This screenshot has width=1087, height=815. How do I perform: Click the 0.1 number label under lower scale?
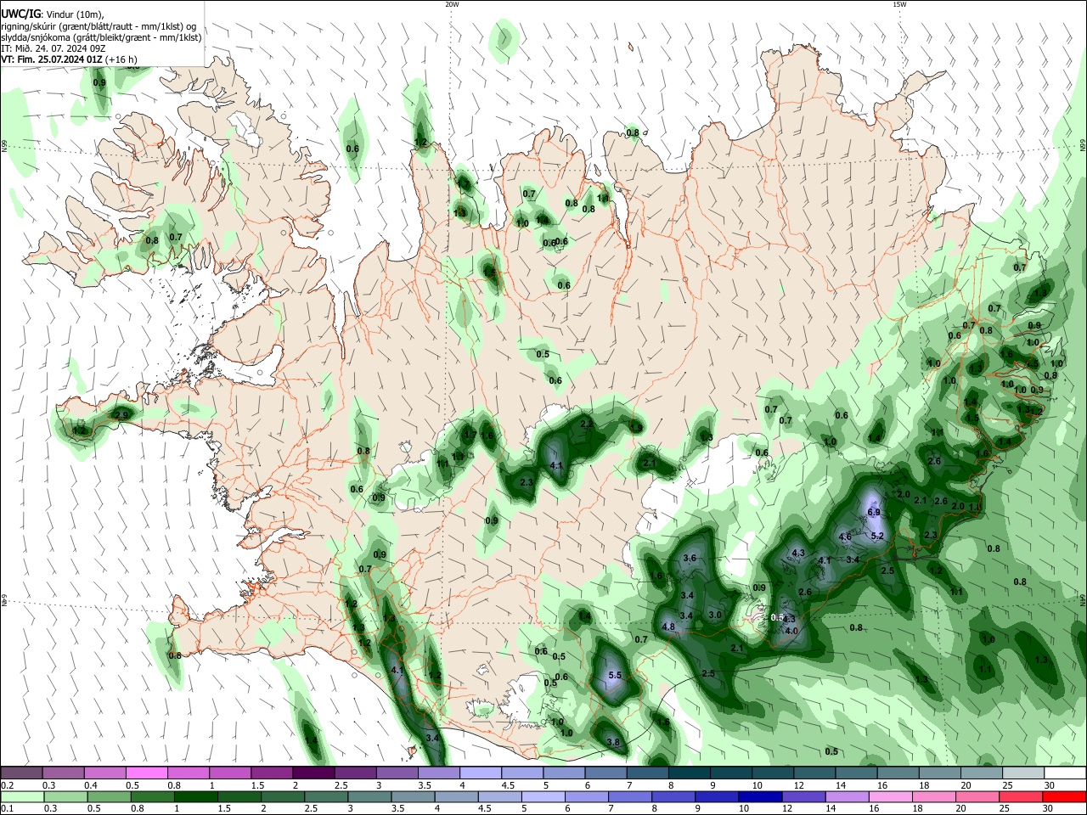coord(8,809)
